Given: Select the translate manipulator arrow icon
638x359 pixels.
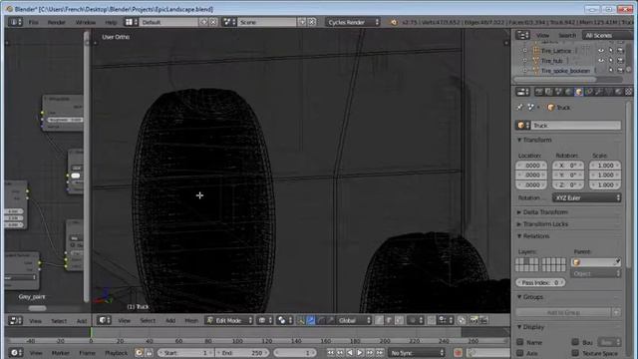Looking at the screenshot, I should tap(310, 320).
